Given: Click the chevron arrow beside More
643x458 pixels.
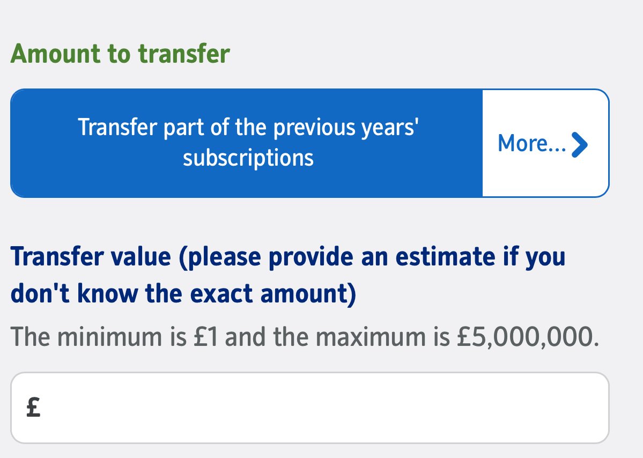Looking at the screenshot, I should point(580,144).
